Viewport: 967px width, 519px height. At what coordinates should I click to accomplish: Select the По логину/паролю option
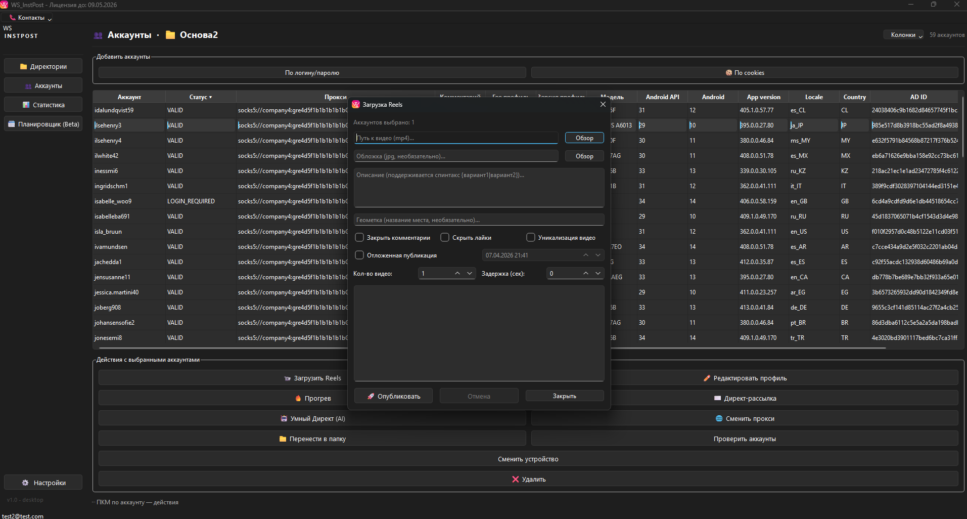click(312, 73)
